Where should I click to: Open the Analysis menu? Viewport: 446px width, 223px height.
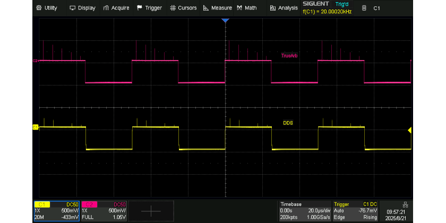click(x=284, y=8)
